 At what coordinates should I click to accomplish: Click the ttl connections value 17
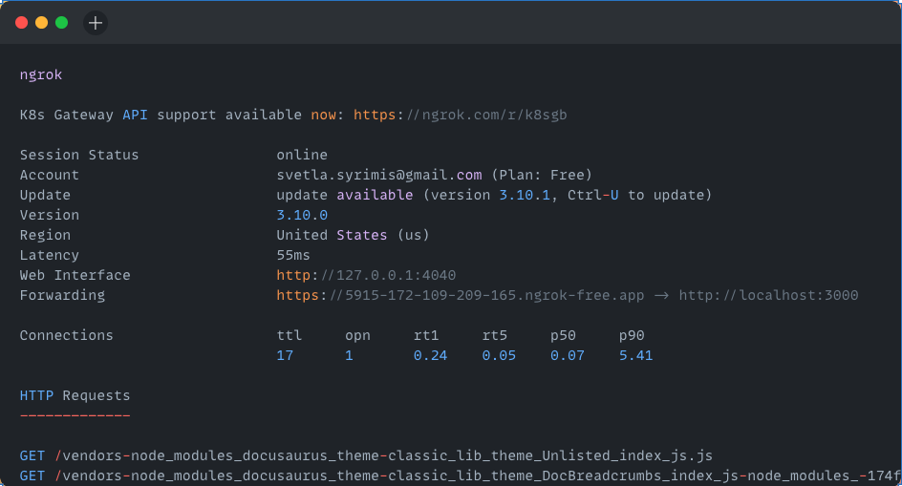pos(285,355)
